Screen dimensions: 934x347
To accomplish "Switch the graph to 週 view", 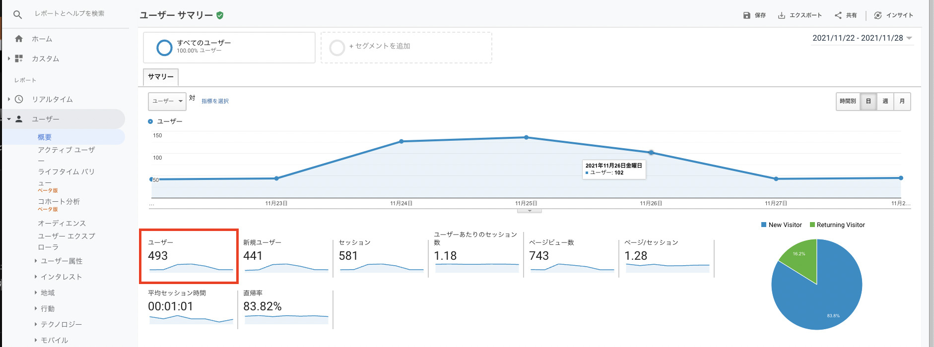I will tap(885, 101).
